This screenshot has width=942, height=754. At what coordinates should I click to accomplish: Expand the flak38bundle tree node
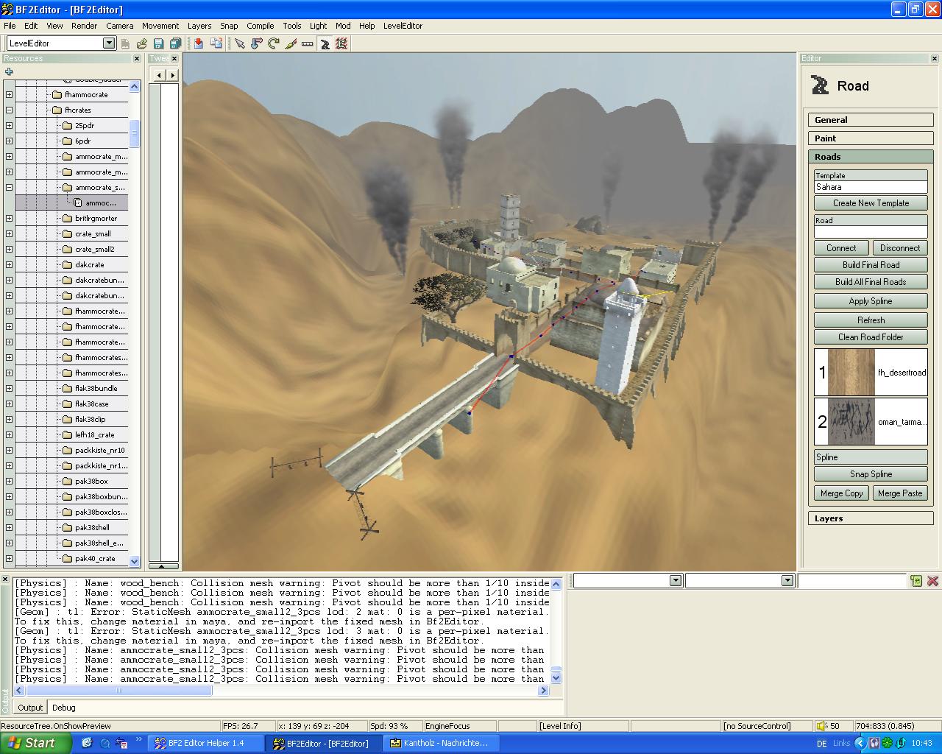pos(9,388)
